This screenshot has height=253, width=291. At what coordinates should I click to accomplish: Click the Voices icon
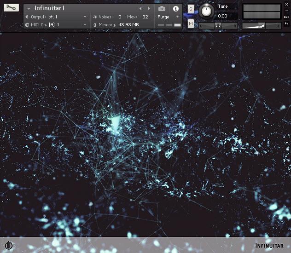click(x=95, y=17)
